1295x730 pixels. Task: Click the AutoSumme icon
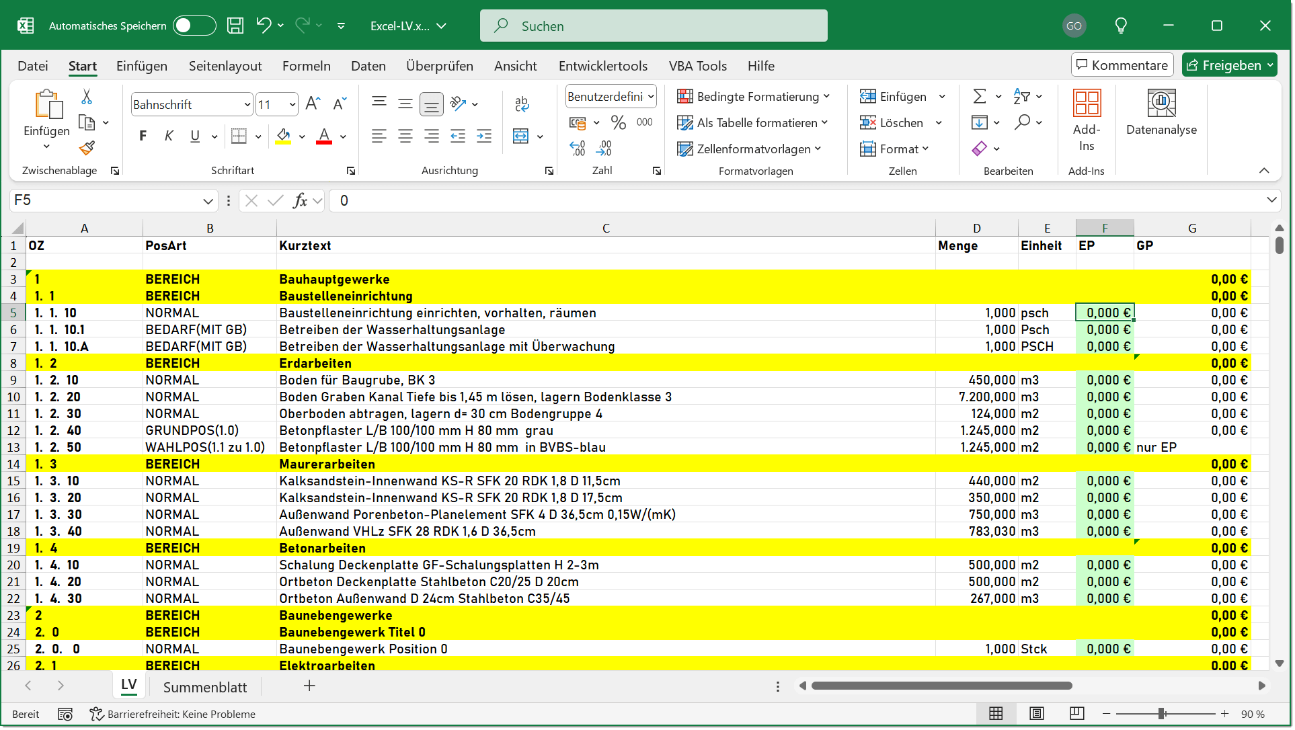pos(979,96)
